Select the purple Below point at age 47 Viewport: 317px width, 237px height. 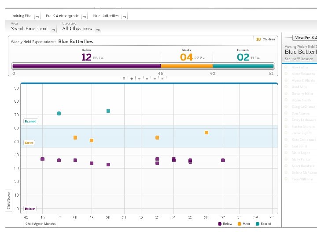pyautogui.click(x=59, y=160)
